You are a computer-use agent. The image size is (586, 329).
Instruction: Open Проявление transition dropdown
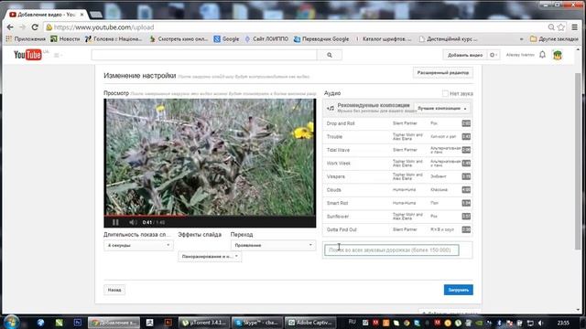(x=273, y=246)
